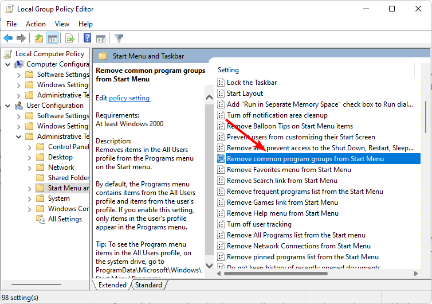This screenshot has width=432, height=304.
Task: Click the 'policy setting' edit link
Action: [x=129, y=98]
